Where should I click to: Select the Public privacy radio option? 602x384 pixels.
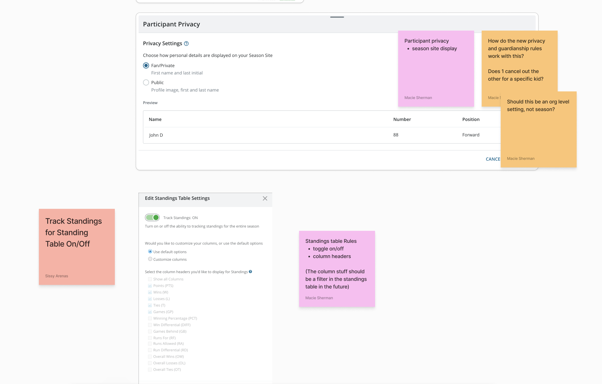(x=146, y=82)
